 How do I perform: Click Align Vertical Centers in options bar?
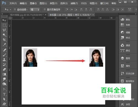[71, 9]
